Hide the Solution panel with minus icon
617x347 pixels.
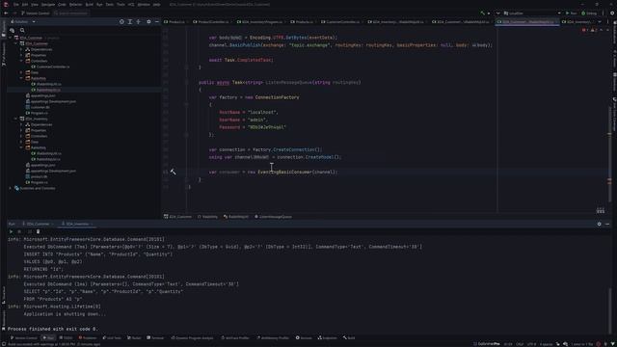(156, 21)
